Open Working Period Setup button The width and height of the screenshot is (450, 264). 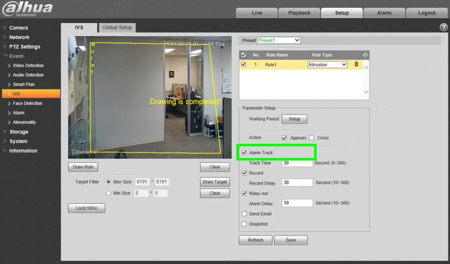pyautogui.click(x=294, y=119)
